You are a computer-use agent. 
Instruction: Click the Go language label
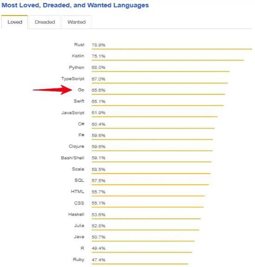(x=81, y=90)
